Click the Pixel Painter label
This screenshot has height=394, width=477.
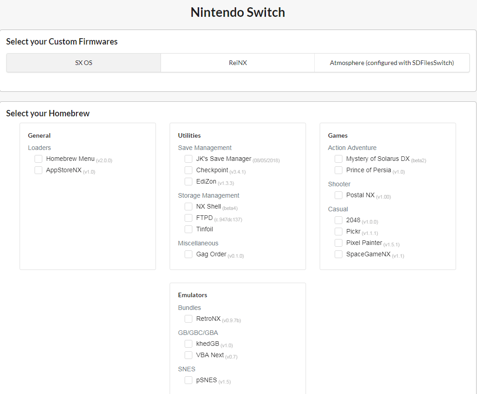364,243
